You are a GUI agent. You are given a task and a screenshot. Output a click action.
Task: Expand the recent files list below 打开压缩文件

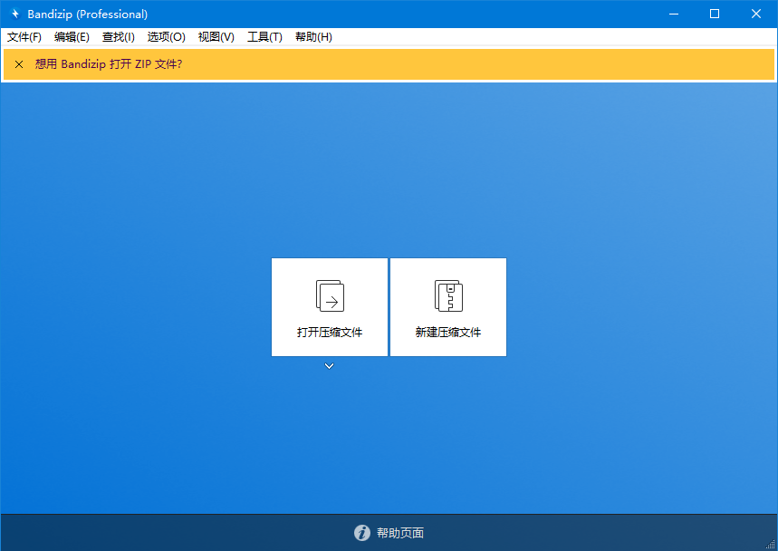click(329, 366)
